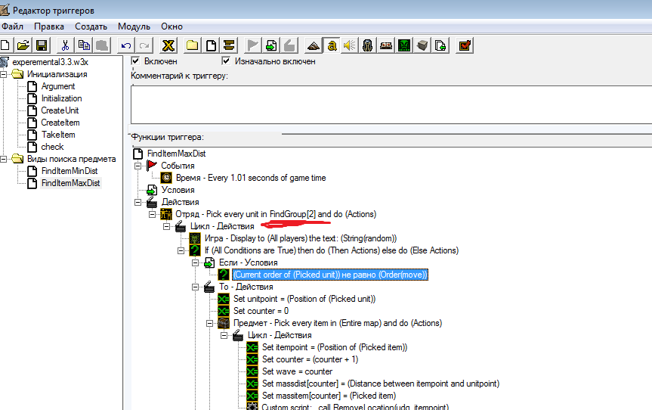The height and width of the screenshot is (410, 652).
Task: Click the Redo arrow icon
Action: pos(144,45)
